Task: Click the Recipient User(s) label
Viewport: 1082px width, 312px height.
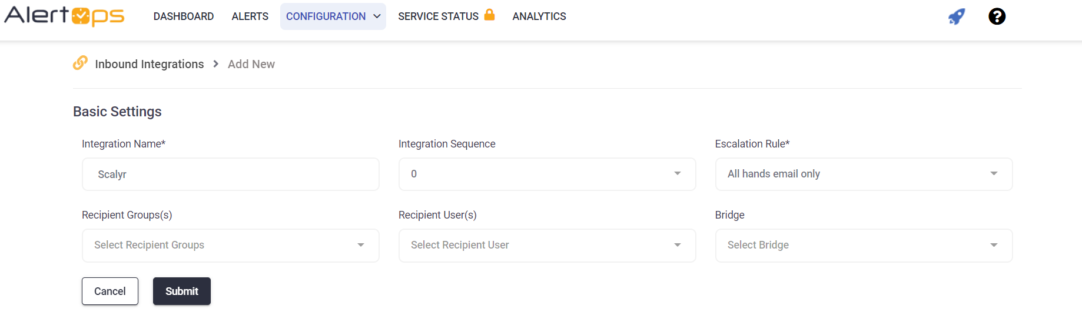Action: (437, 215)
